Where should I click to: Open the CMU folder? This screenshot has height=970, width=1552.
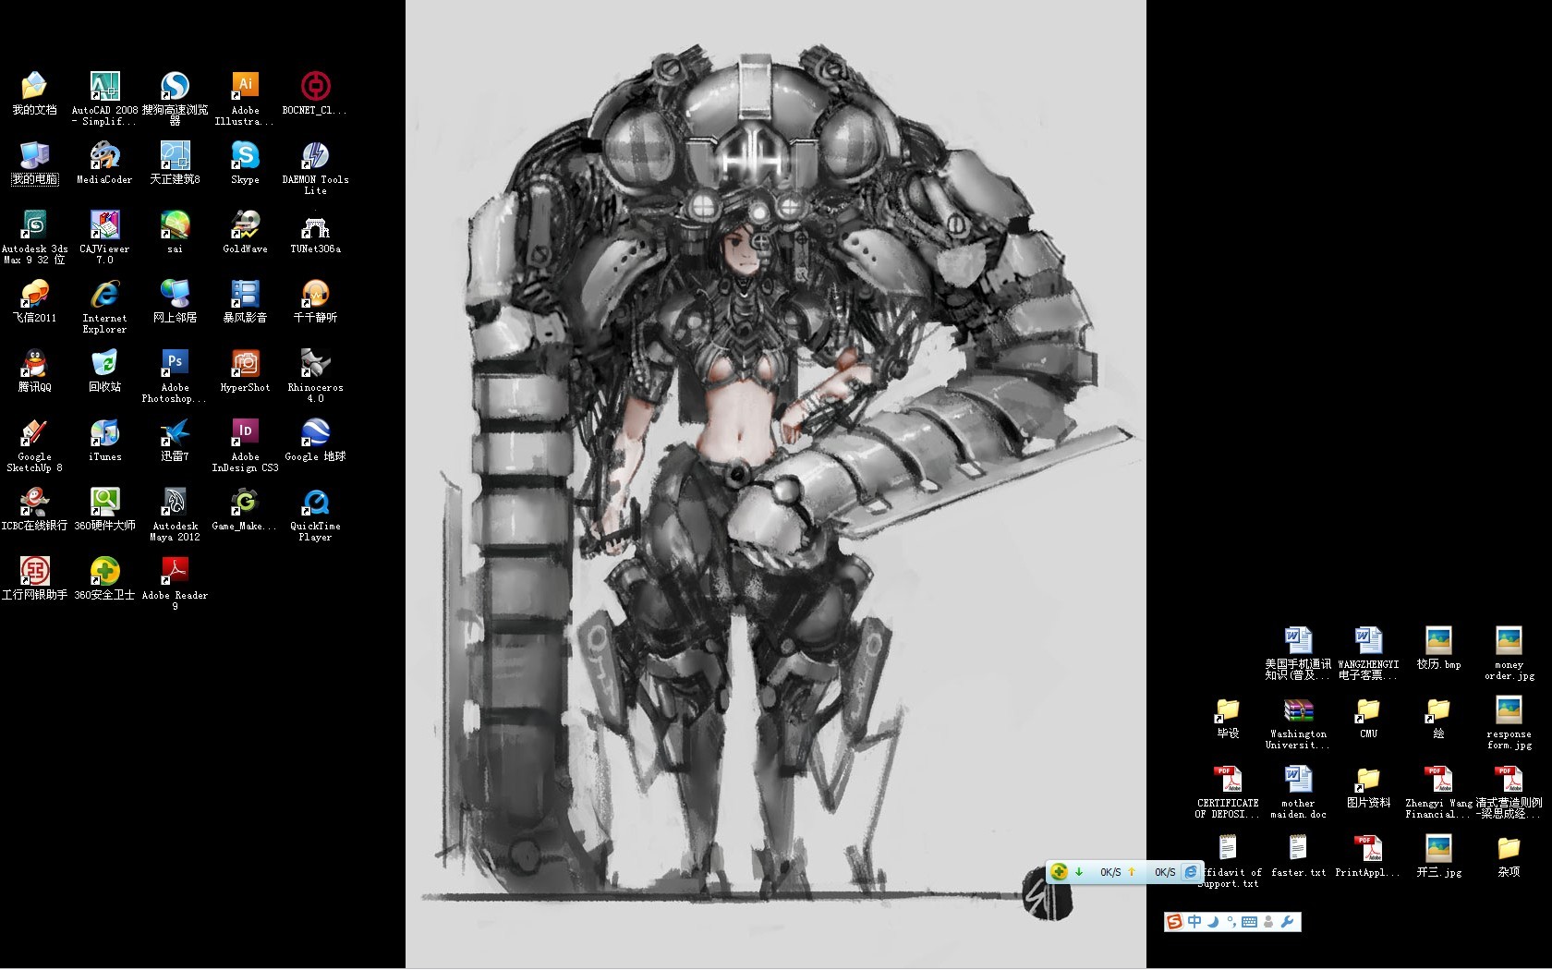pos(1368,717)
